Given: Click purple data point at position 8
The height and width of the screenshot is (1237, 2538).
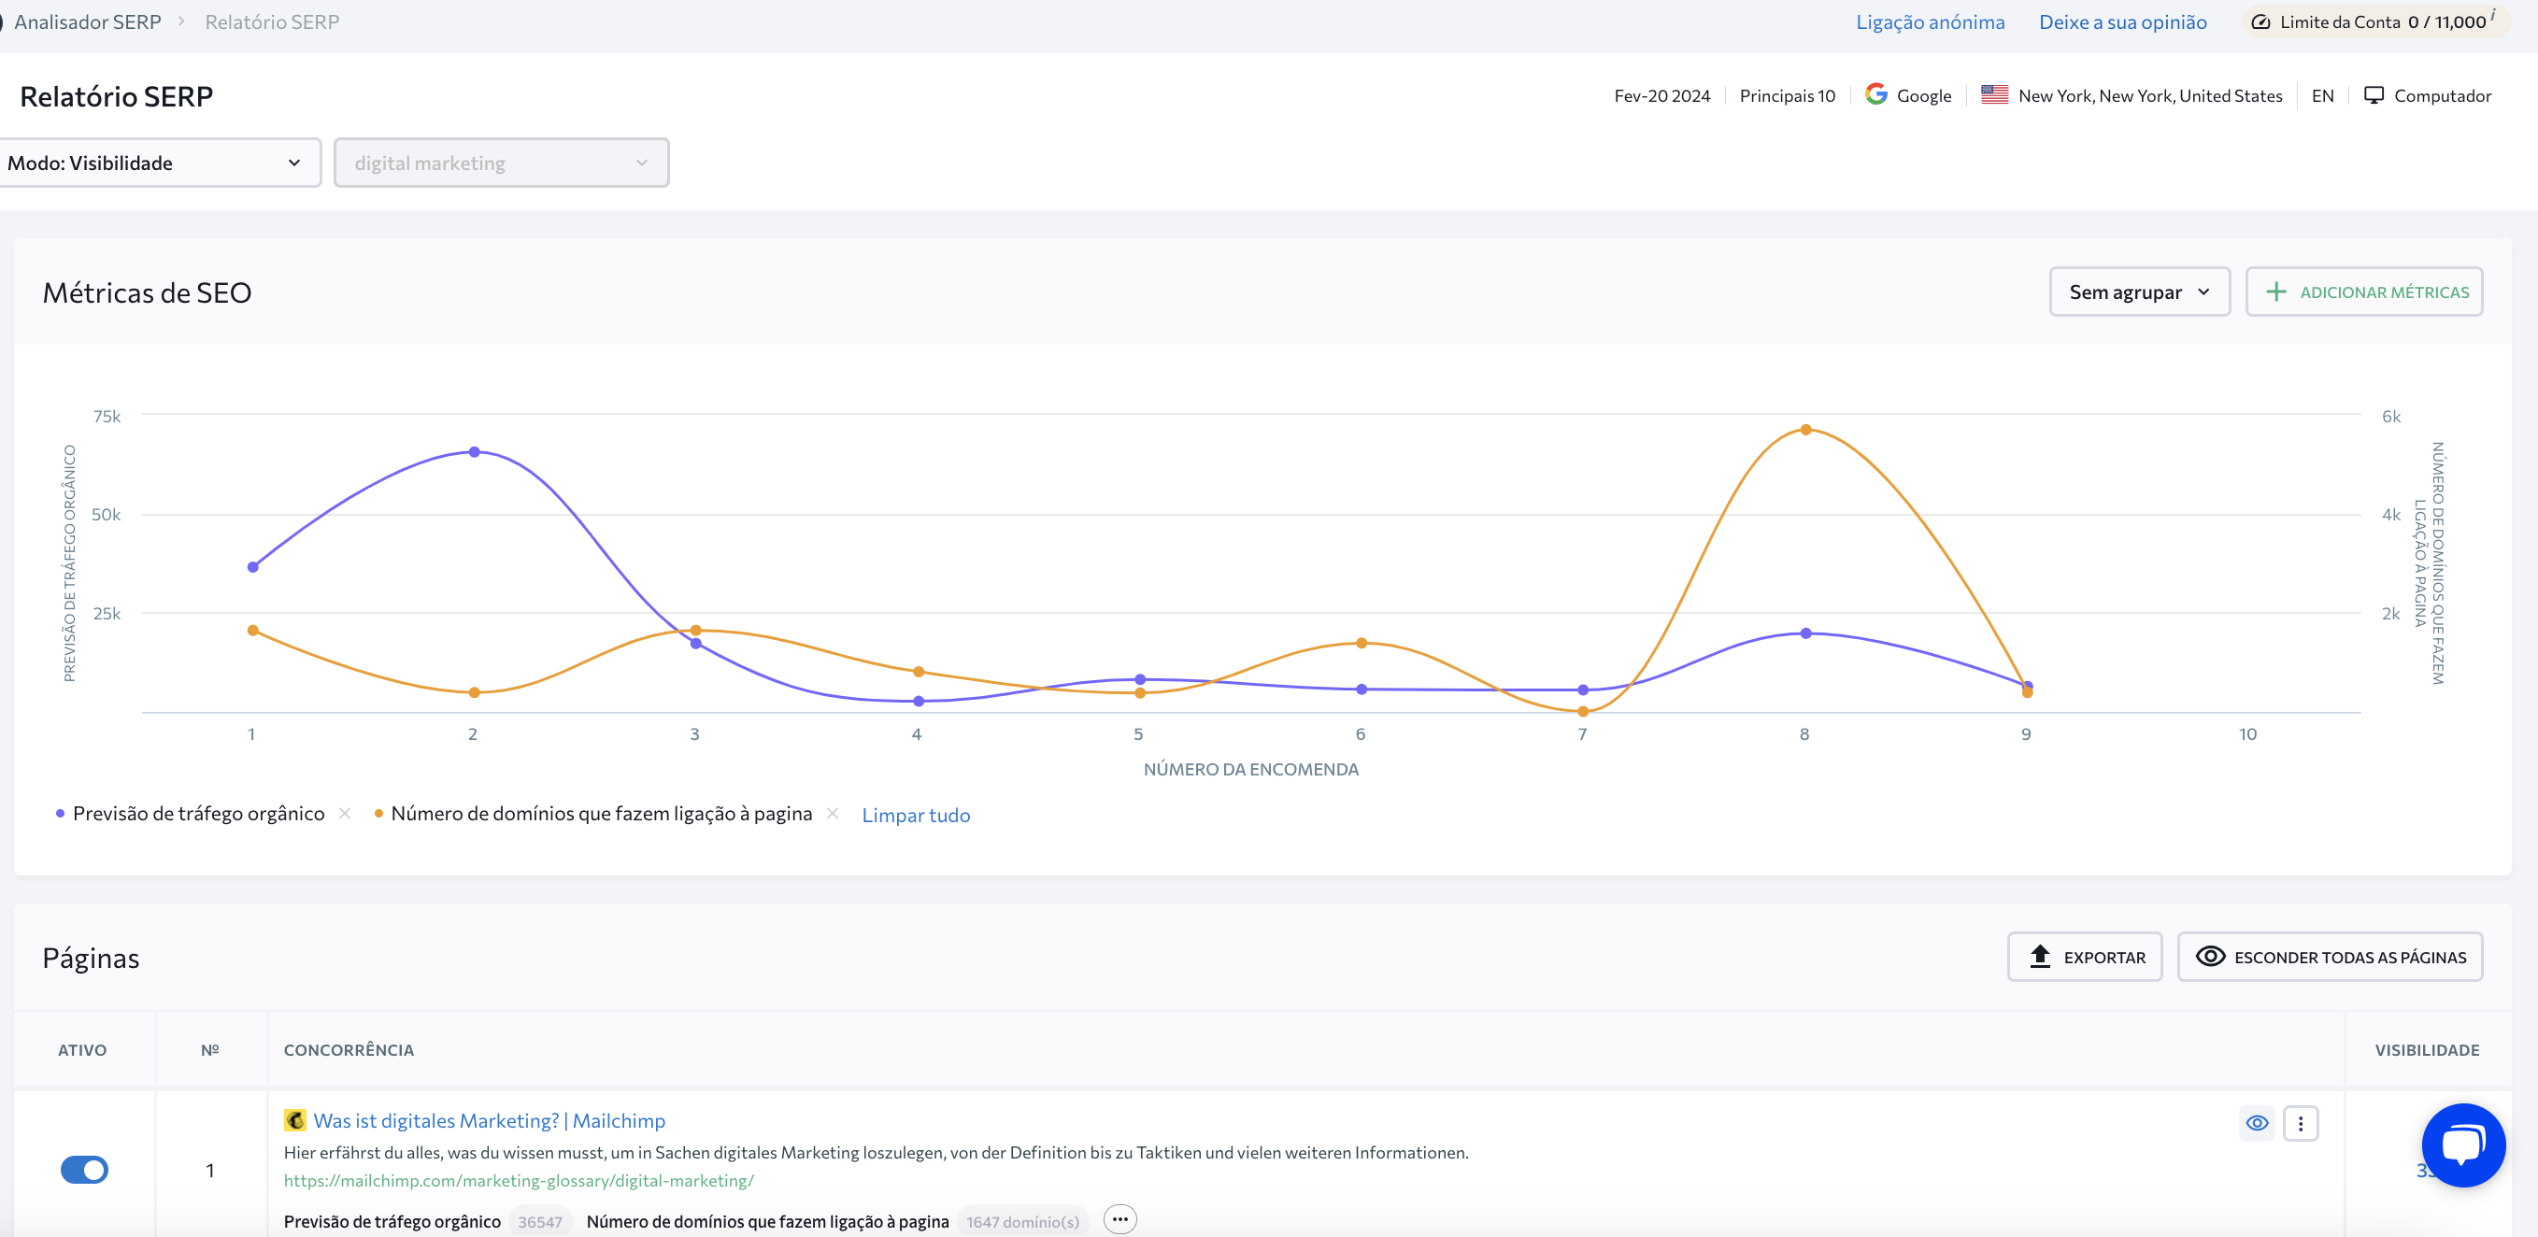Looking at the screenshot, I should (1805, 633).
